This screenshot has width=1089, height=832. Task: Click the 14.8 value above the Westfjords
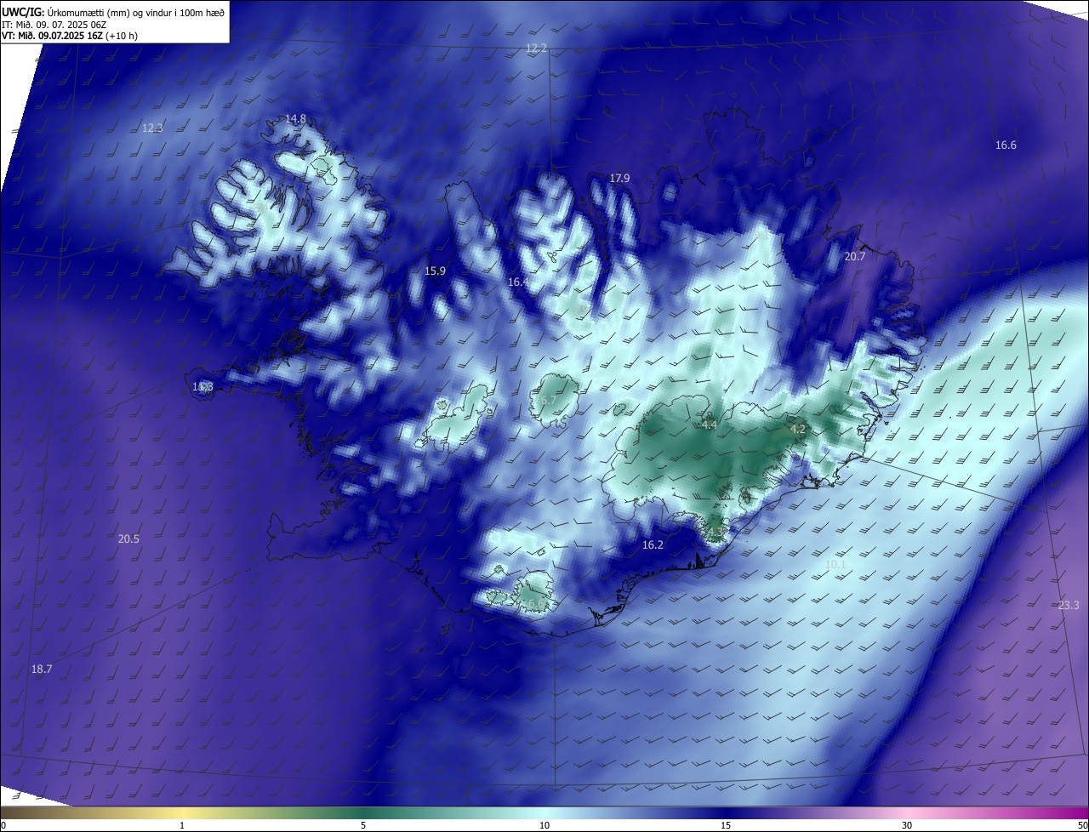[x=295, y=118]
